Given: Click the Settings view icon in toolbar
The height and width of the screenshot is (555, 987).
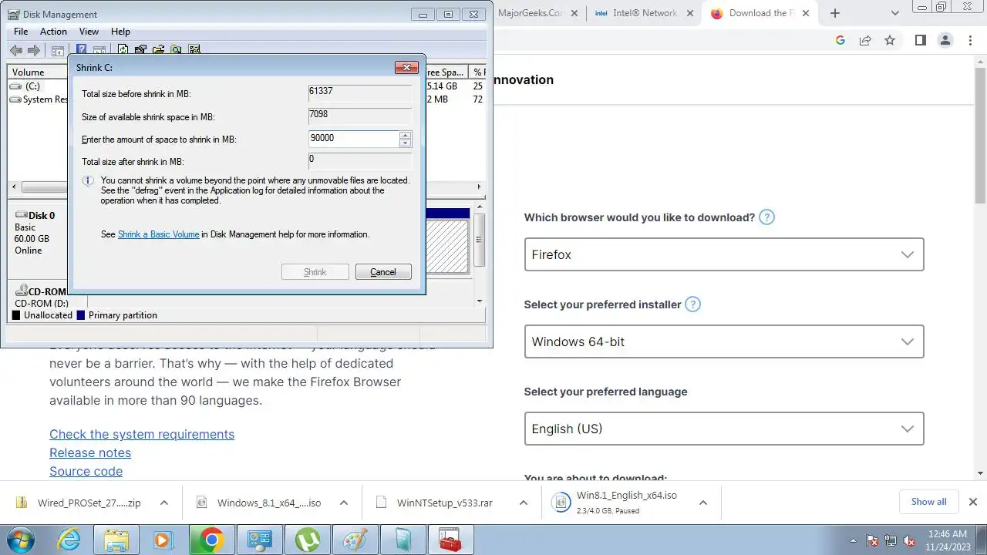Looking at the screenshot, I should tap(194, 50).
